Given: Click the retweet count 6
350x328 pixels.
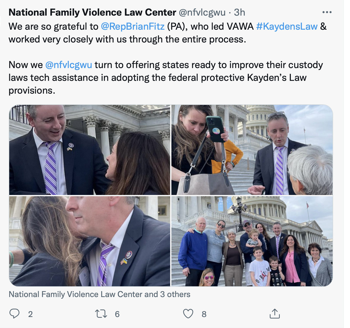Looking at the screenshot, I should point(117,314).
